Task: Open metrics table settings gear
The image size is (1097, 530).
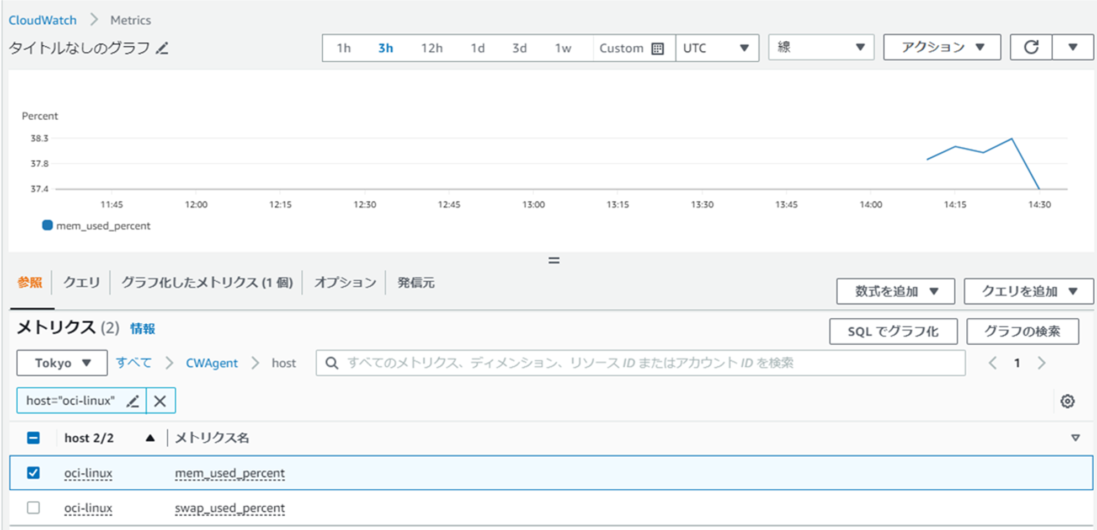Action: (1068, 401)
